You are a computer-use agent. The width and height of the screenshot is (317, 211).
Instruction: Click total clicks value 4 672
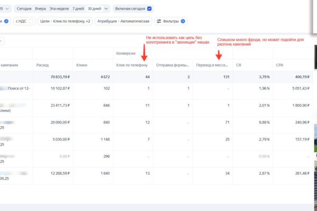point(105,76)
